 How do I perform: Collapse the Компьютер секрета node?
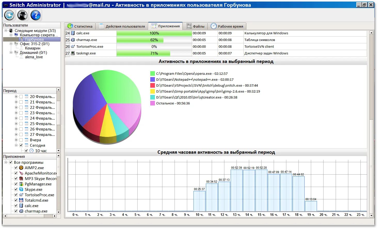click(11, 35)
